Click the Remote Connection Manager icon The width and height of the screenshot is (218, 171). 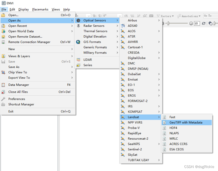tap(3, 42)
